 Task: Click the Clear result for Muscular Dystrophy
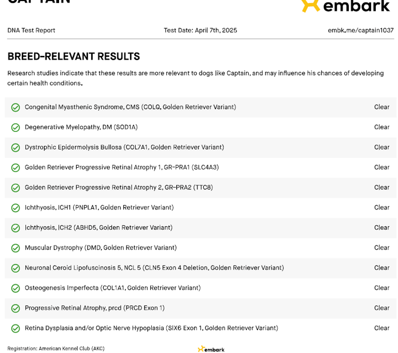tap(381, 248)
